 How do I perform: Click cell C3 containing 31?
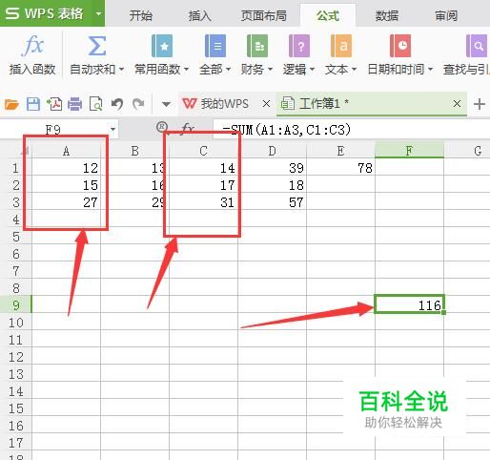coord(203,202)
